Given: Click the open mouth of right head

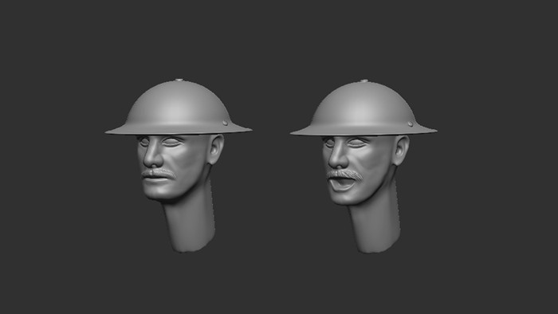Looking at the screenshot, I should (x=341, y=184).
